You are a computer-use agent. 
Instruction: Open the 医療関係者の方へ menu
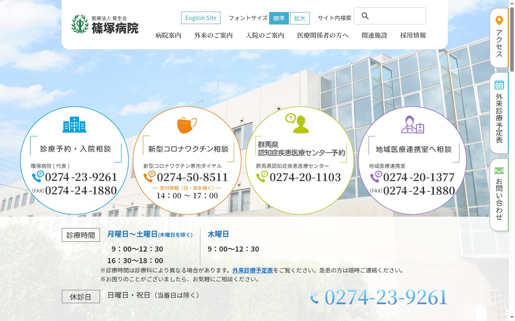coord(323,35)
